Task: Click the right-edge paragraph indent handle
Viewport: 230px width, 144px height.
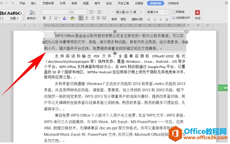Action: click(186, 42)
